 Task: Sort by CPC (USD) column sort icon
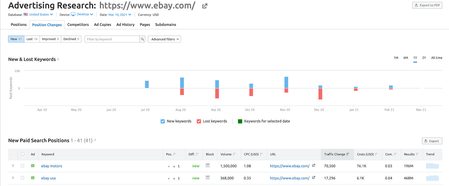pyautogui.click(x=261, y=154)
